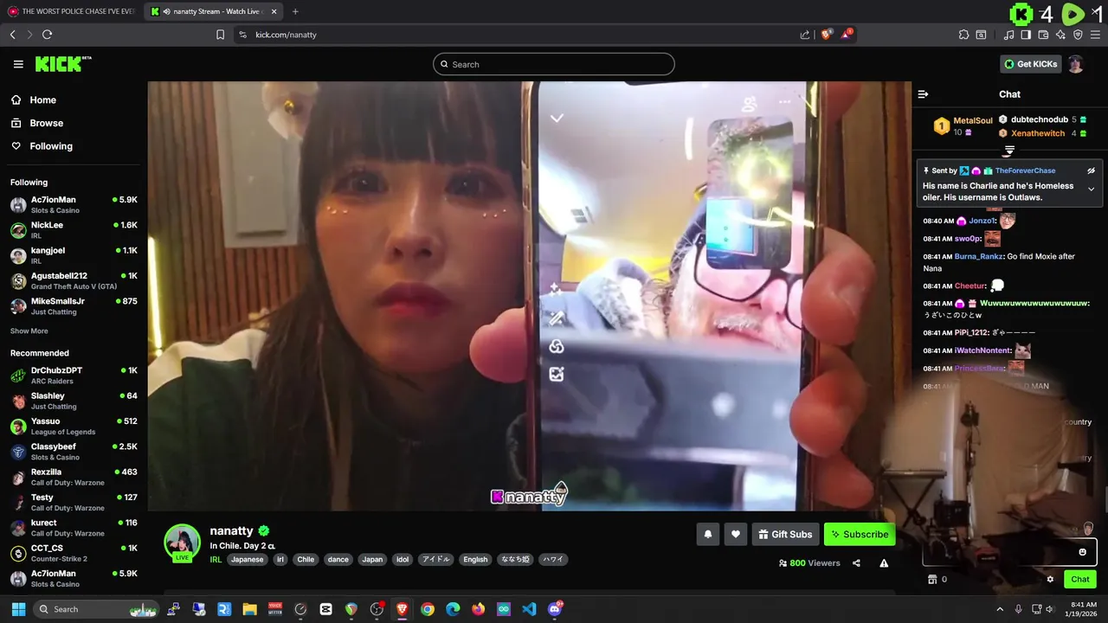Select the Japanese tag
1108x623 pixels.
[x=247, y=559]
